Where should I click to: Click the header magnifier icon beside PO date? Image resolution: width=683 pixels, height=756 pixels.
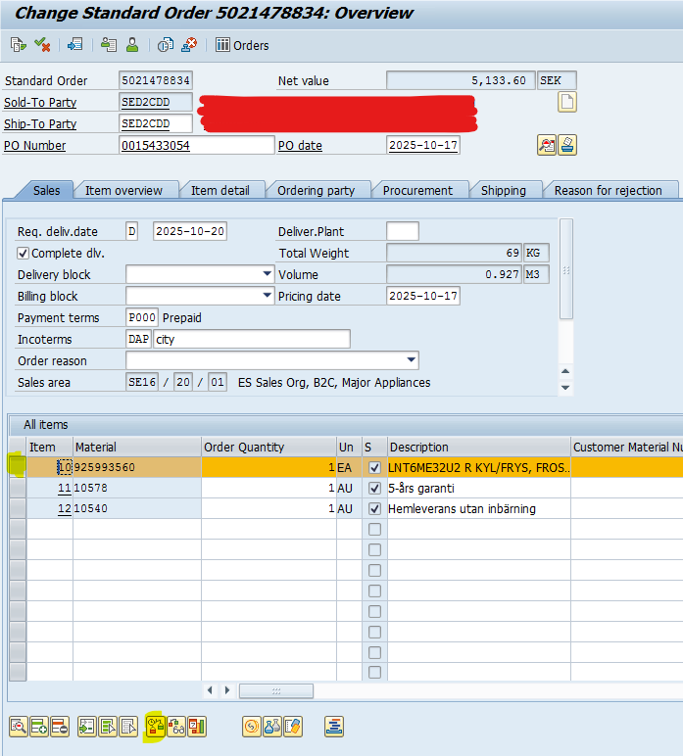point(547,145)
